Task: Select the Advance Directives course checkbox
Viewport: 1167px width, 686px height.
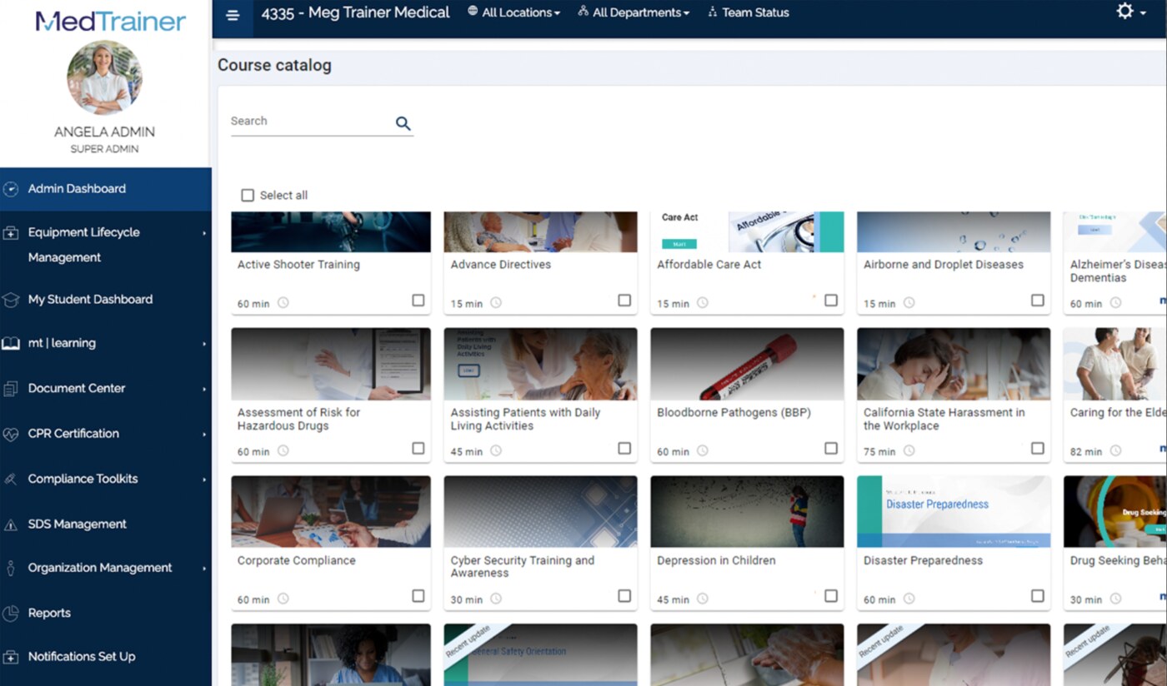Action: [x=624, y=301]
